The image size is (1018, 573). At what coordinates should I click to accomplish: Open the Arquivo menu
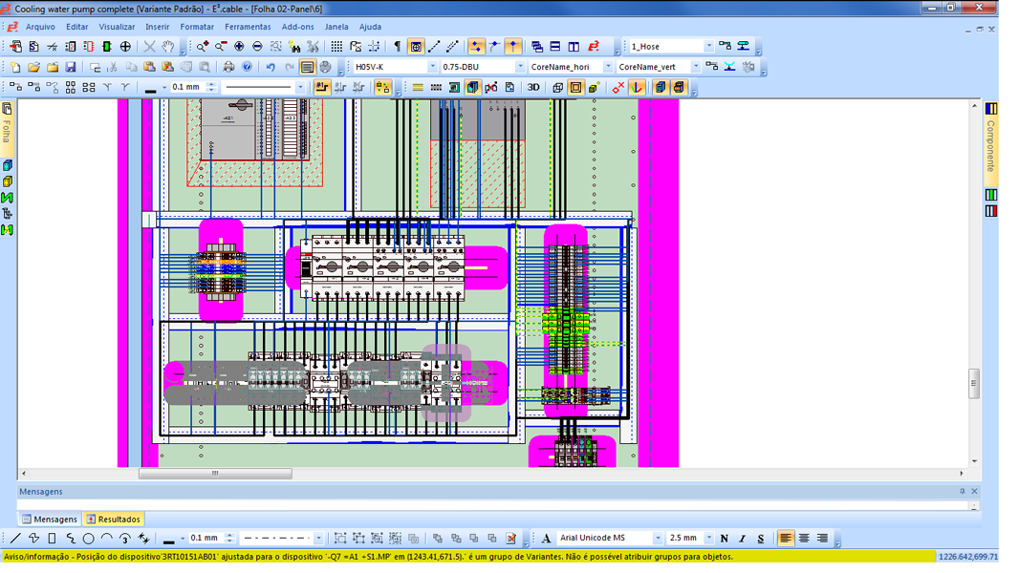pyautogui.click(x=40, y=27)
